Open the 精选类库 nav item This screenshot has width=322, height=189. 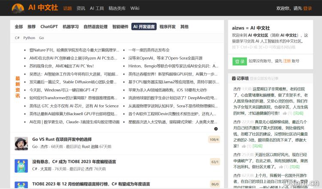click(117, 8)
